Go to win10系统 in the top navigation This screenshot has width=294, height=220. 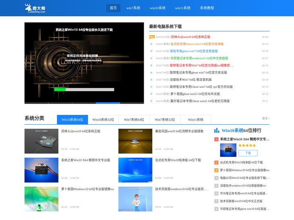coord(158,8)
